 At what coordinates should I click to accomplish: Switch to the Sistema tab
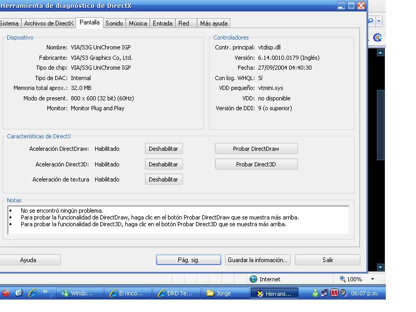pyautogui.click(x=10, y=23)
